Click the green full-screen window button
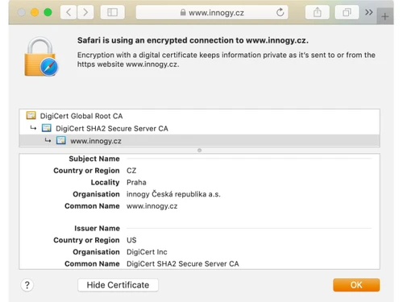 [48, 12]
